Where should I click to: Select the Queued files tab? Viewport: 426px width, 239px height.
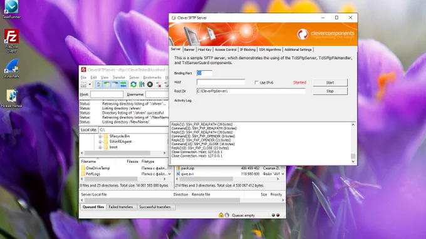[x=93, y=207]
